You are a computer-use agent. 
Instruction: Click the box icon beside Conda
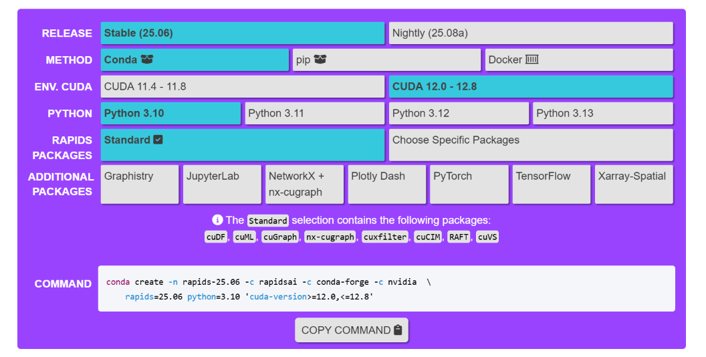147,59
